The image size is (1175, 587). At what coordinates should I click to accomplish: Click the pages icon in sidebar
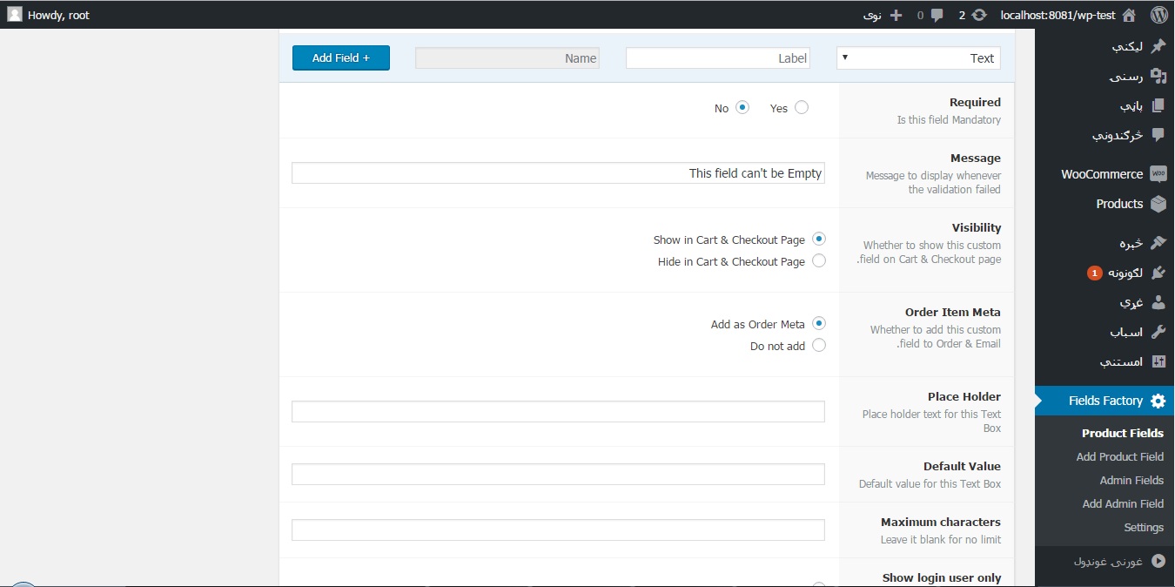(x=1158, y=105)
